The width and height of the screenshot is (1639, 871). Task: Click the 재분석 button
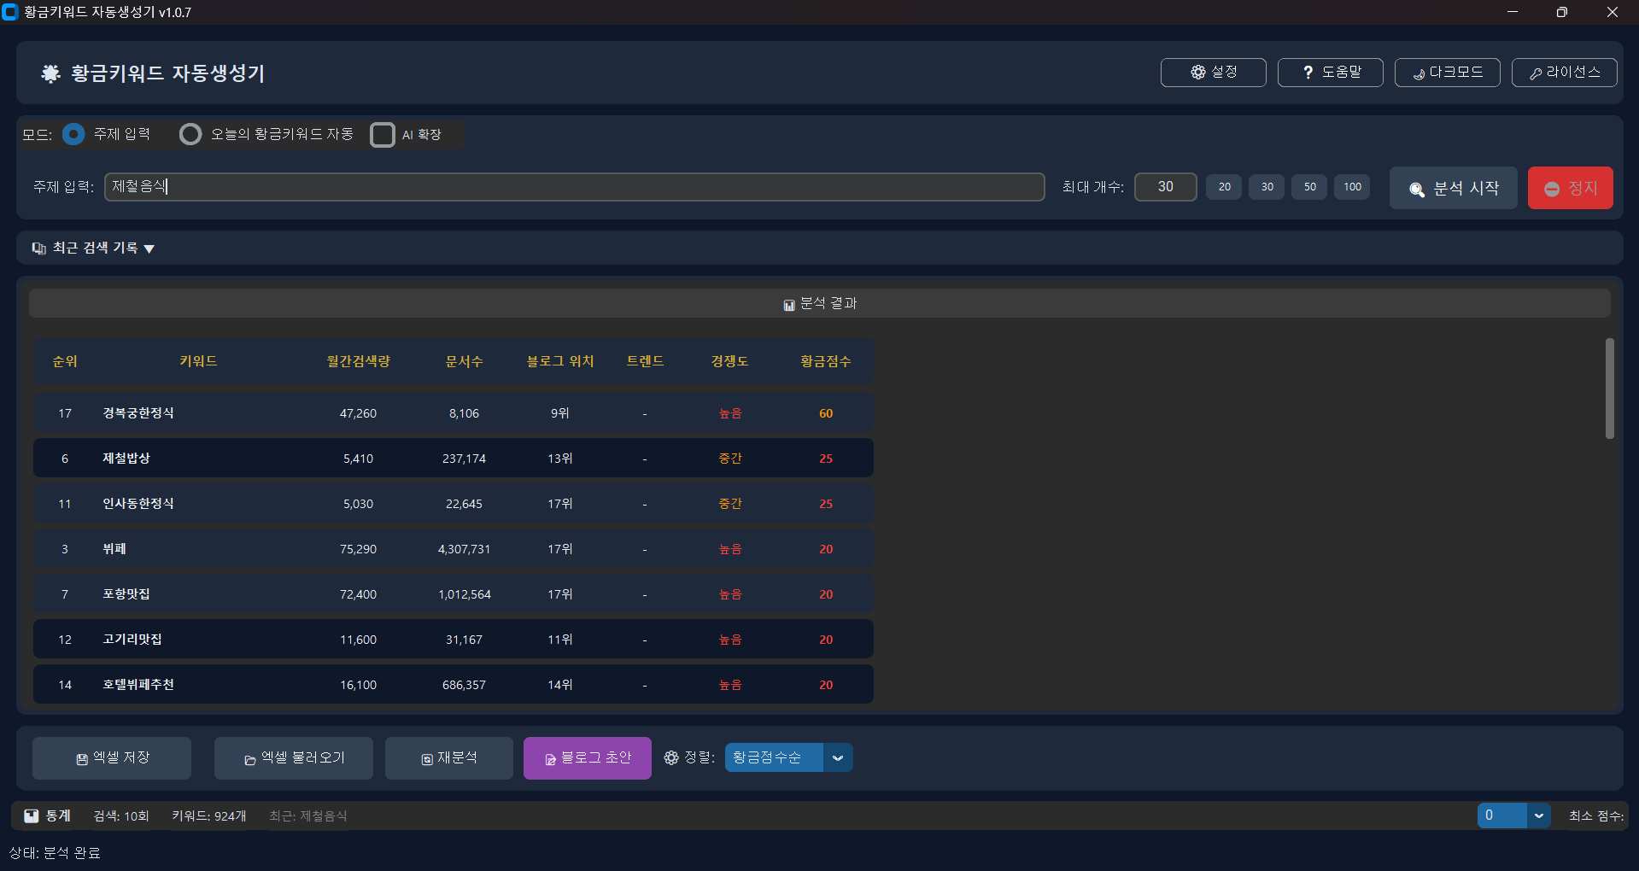pos(449,758)
